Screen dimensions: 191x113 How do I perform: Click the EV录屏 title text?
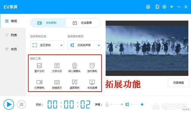(x=10, y=7)
